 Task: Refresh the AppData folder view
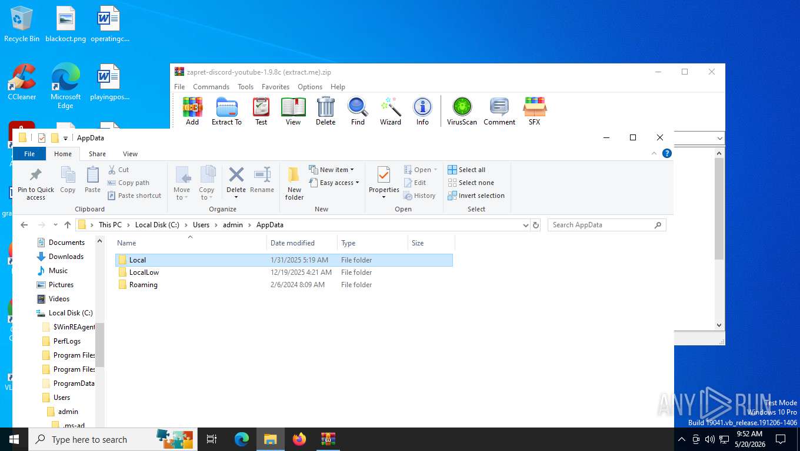[x=536, y=225]
